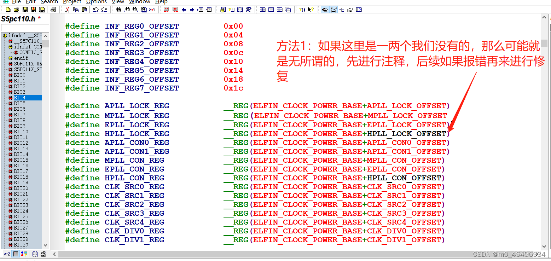Open the Options menu
Image resolution: width=551 pixels, height=261 pixels.
coord(97,2)
